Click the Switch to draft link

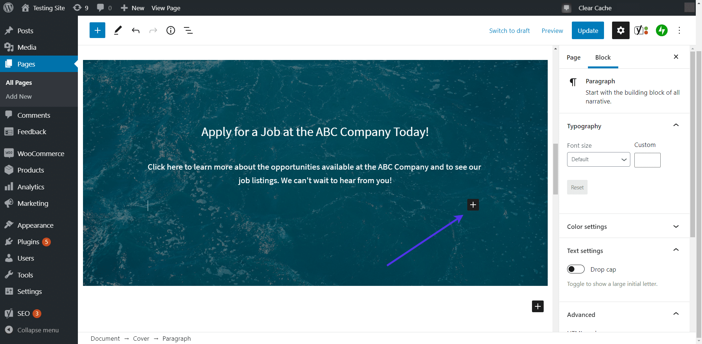[509, 31]
